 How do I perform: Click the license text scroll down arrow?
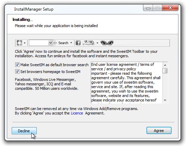pyautogui.click(x=165, y=100)
